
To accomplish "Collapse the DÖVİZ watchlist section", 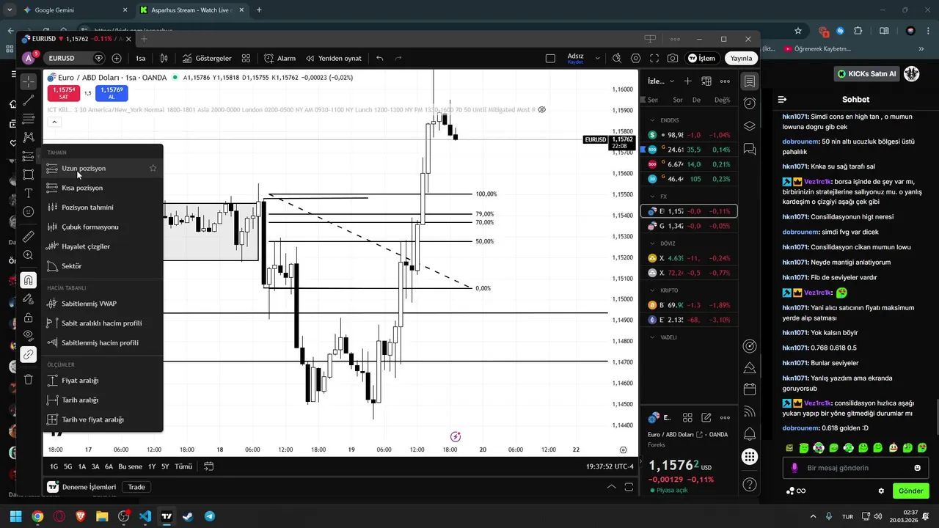I will point(652,243).
